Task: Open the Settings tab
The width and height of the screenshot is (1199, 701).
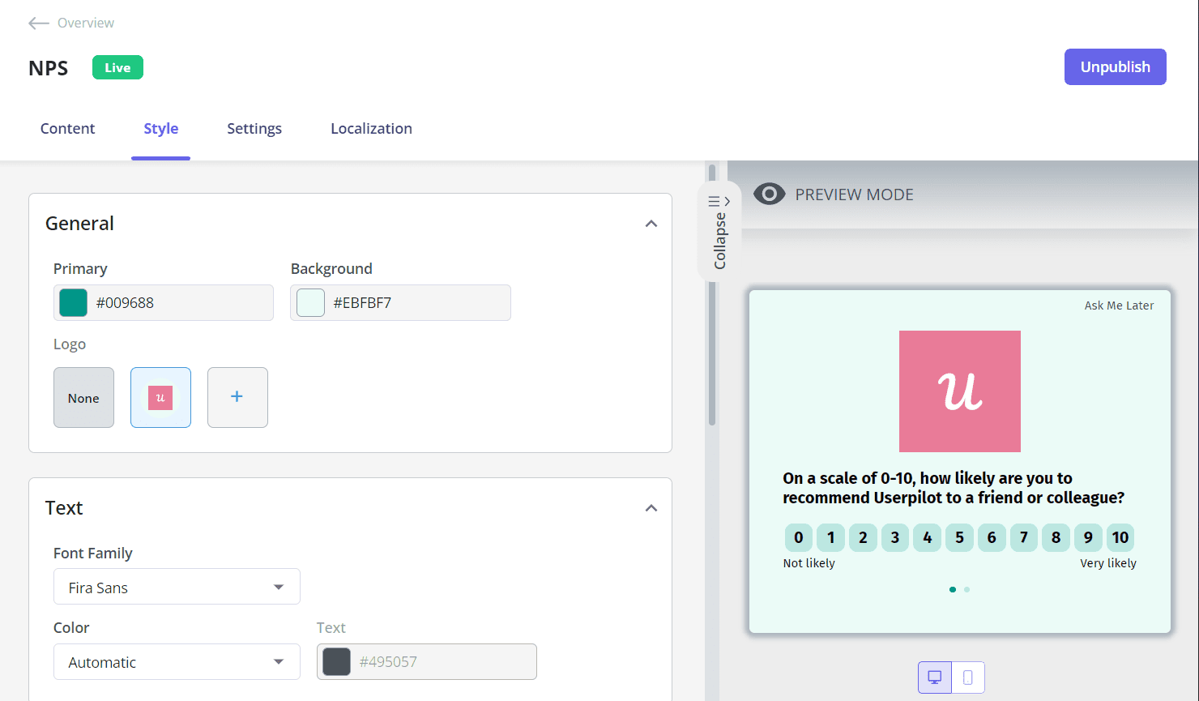Action: coord(254,128)
